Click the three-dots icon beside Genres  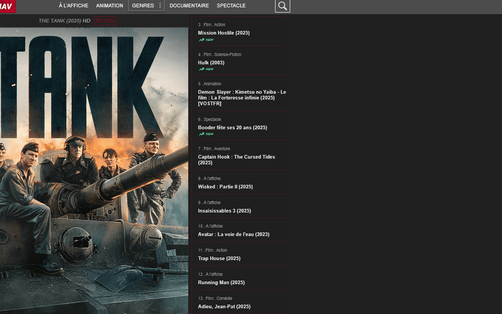[160, 6]
